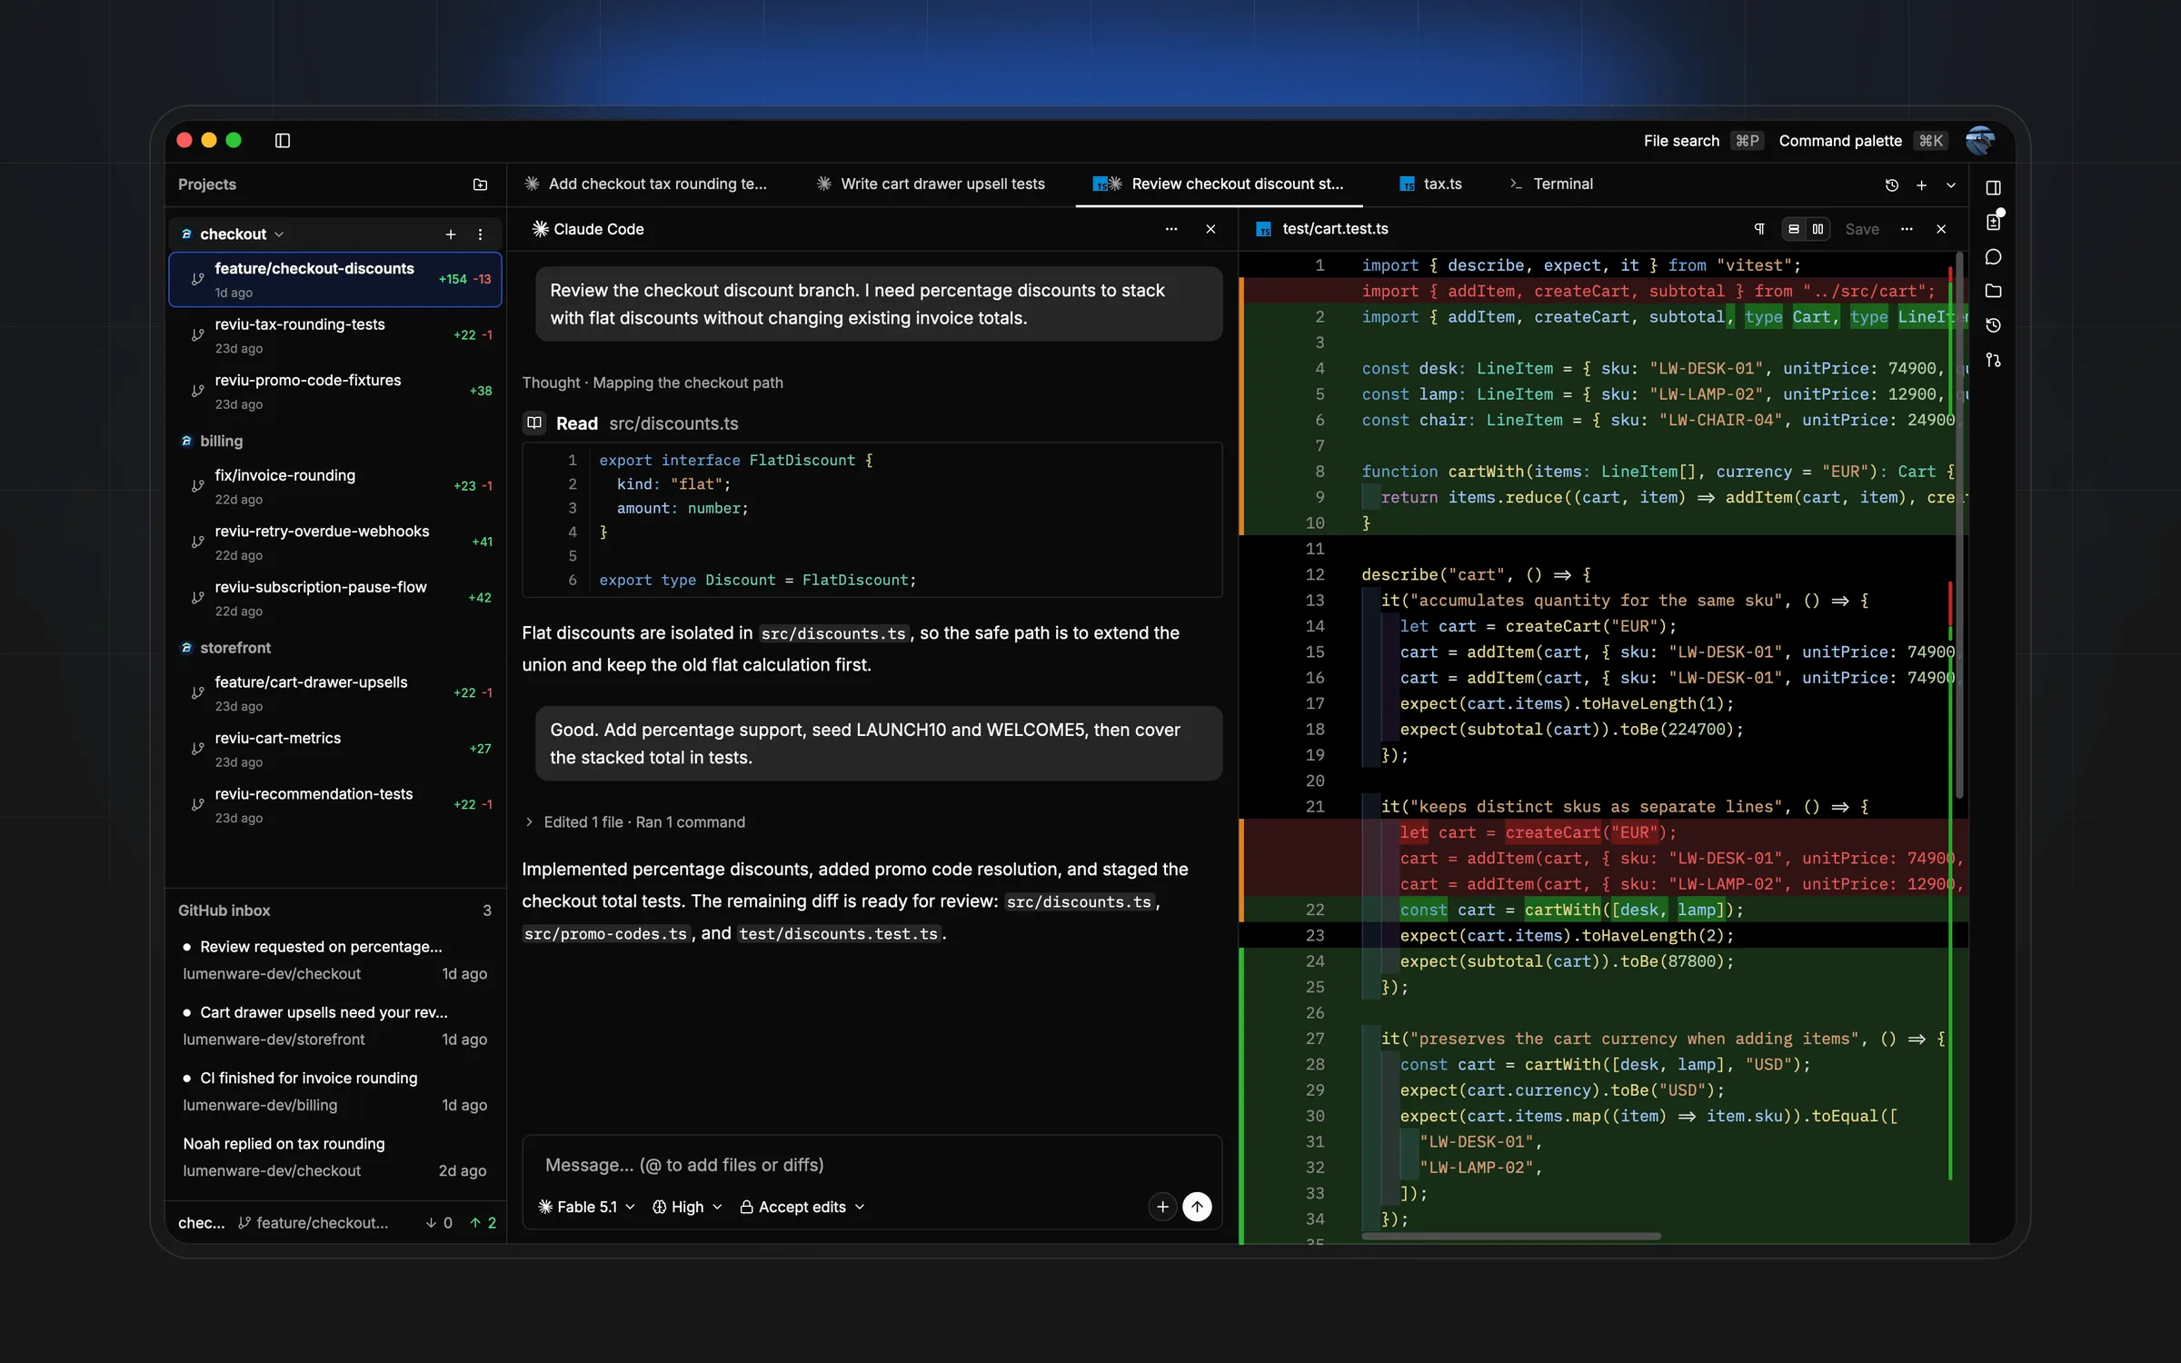This screenshot has height=1363, width=2181.
Task: Switch to the tax.ts tab
Action: pyautogui.click(x=1431, y=184)
